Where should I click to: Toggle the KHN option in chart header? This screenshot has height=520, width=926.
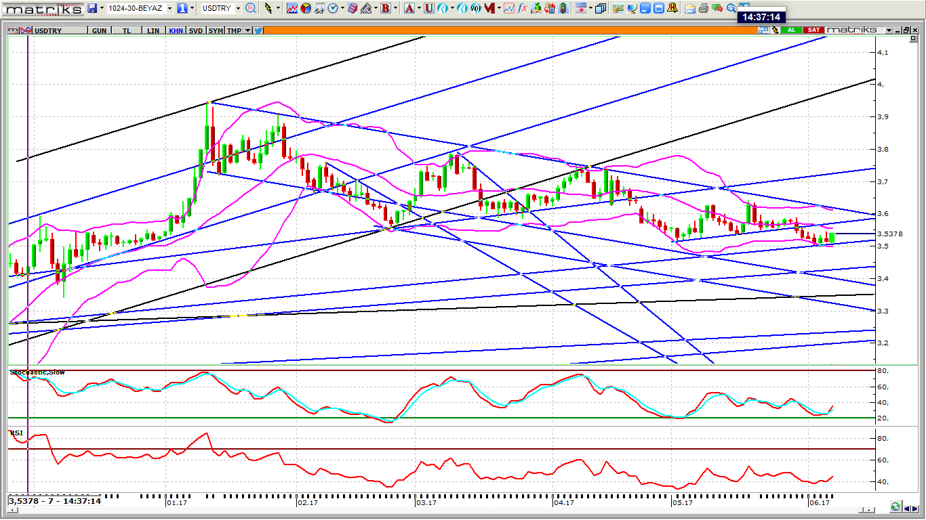point(176,30)
